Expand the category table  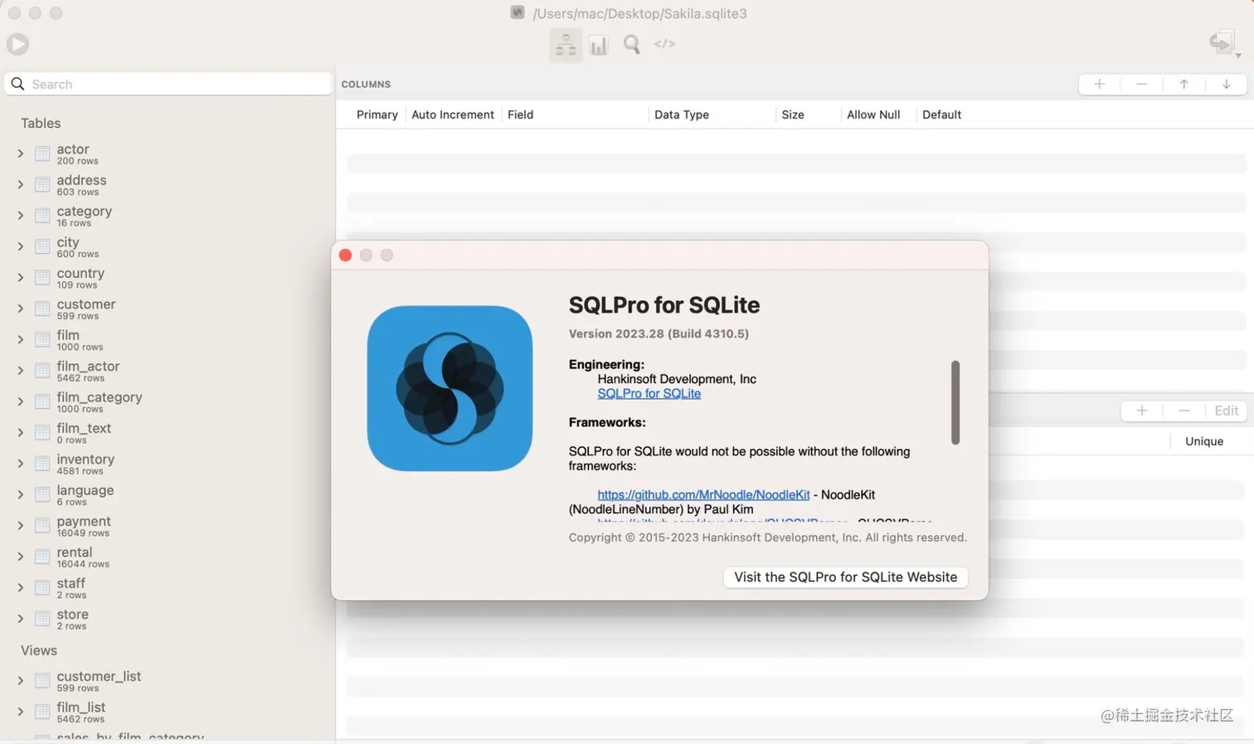[x=20, y=216]
